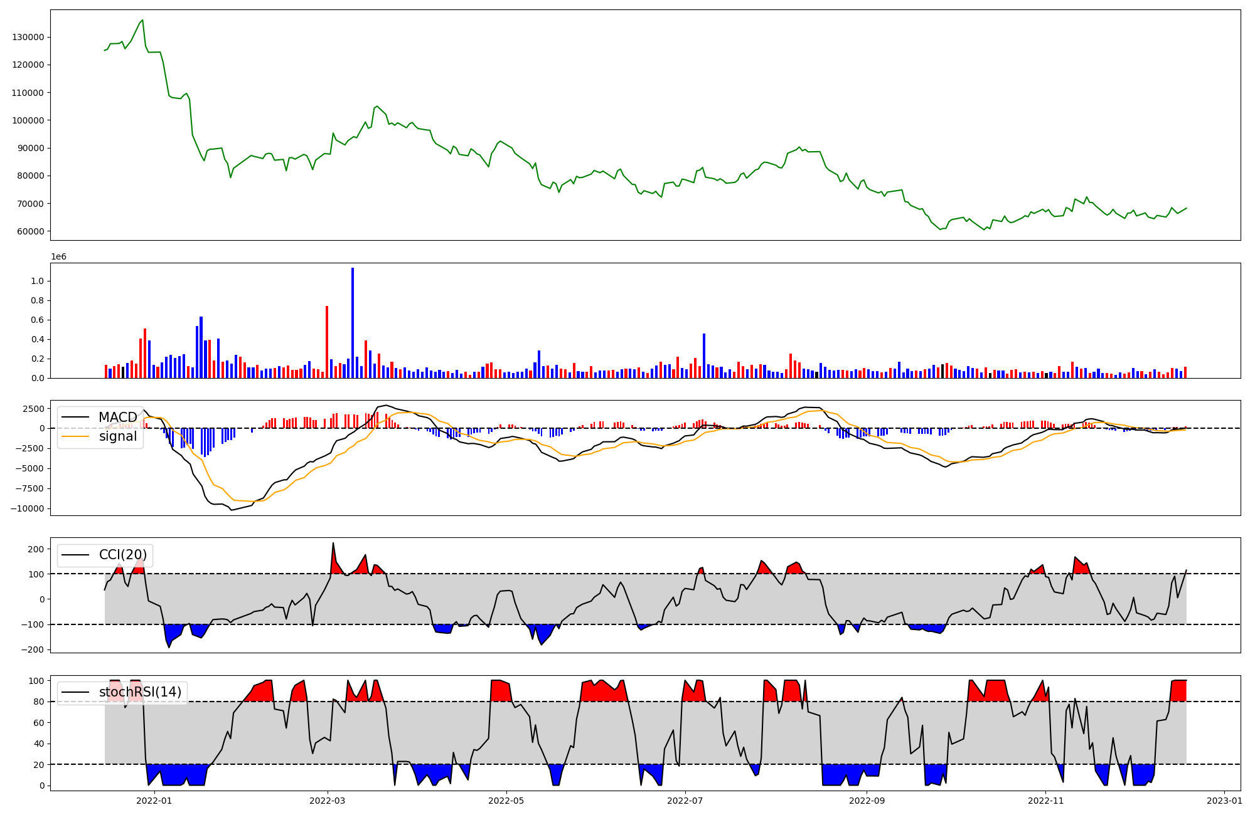The width and height of the screenshot is (1255, 815).
Task: Click the CCI(20) legend label
Action: coord(123,555)
